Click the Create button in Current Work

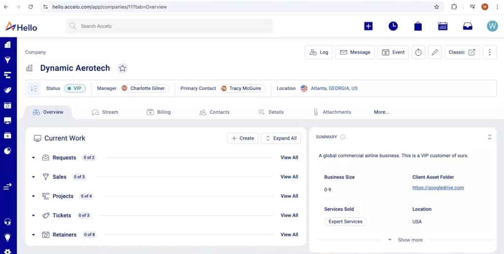click(x=243, y=138)
